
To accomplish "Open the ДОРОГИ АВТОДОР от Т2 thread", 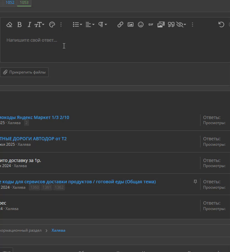I will (33, 139).
